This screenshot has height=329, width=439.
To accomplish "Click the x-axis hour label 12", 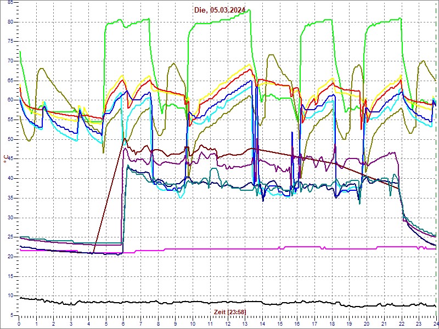I will point(227,323).
